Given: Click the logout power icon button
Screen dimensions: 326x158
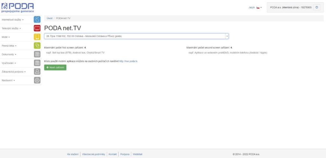Looking at the screenshot, I should pyautogui.click(x=317, y=7).
